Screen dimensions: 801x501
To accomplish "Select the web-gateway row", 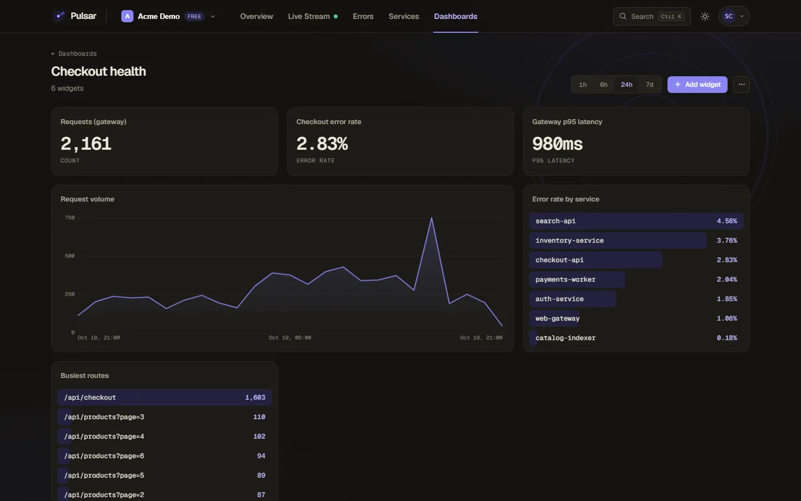I will tap(636, 318).
